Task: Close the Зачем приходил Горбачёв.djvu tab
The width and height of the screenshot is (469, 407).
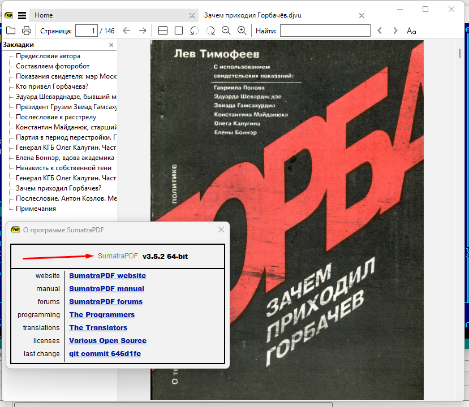Action: point(362,15)
